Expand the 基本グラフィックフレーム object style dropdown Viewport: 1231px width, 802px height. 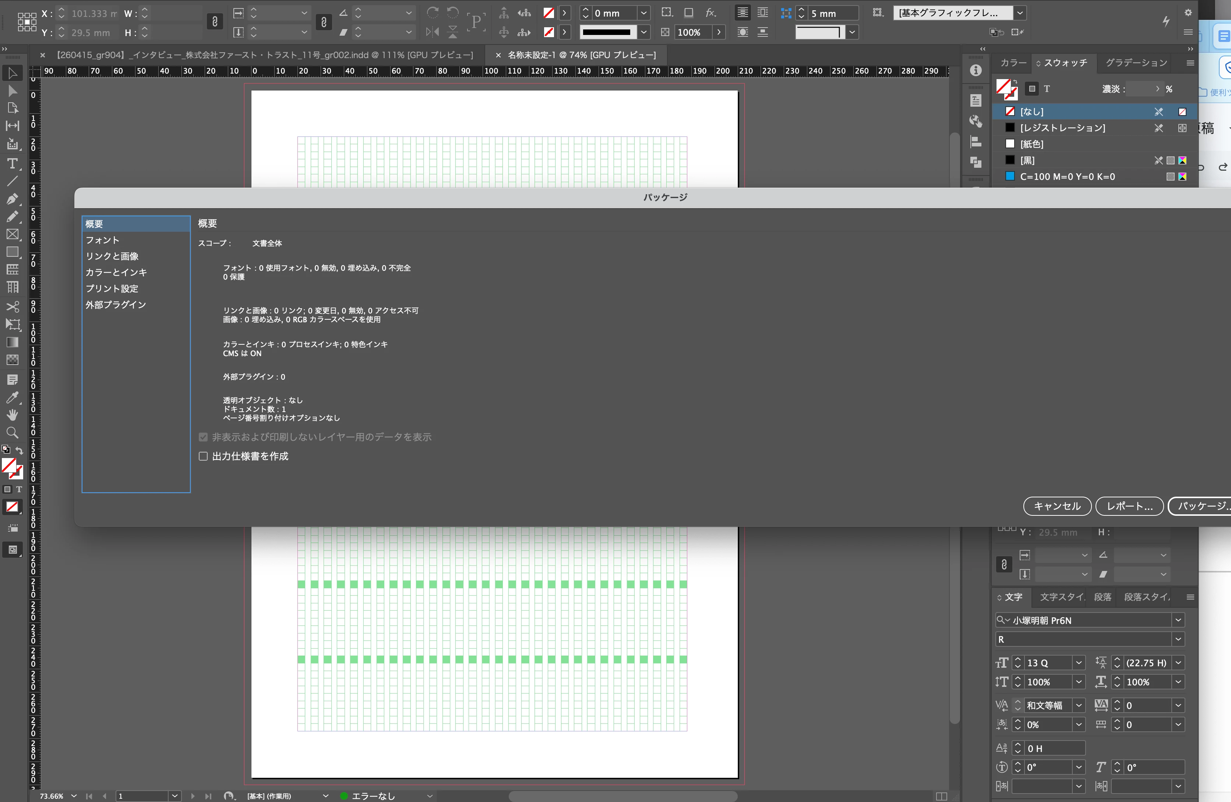tap(1019, 13)
